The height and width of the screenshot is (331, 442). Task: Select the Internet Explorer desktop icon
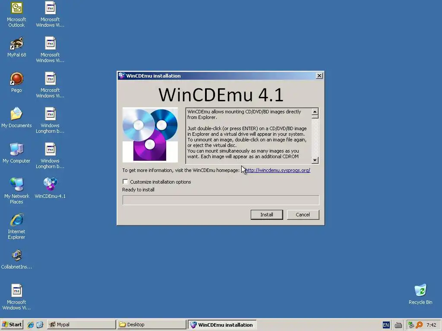(16, 226)
